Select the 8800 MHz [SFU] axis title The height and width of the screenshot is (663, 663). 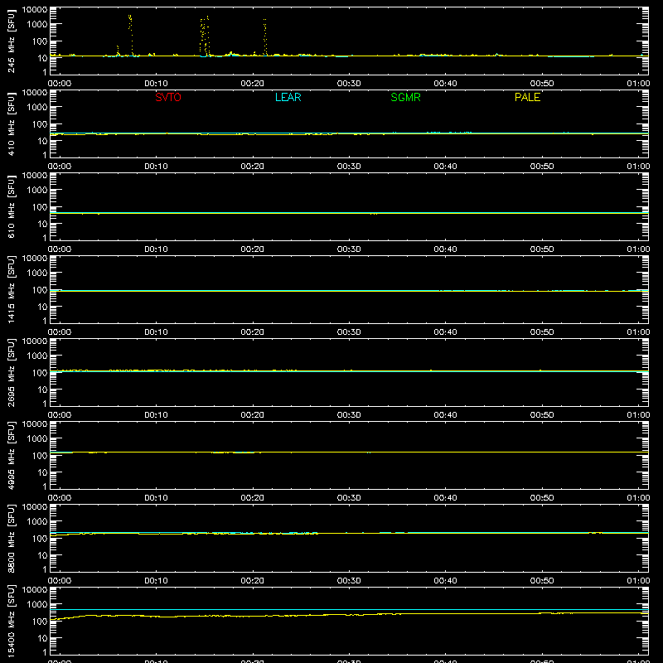[x=12, y=538]
